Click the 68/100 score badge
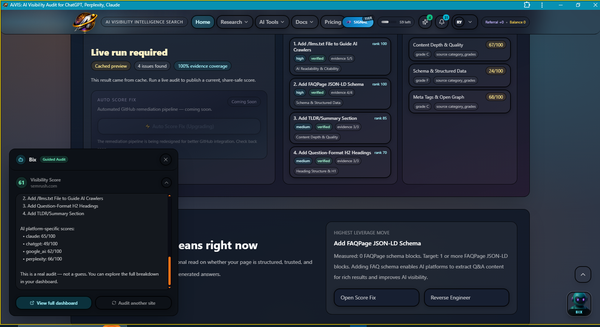The height and width of the screenshot is (327, 600). coord(496,97)
